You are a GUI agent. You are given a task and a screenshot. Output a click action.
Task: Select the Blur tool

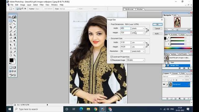11,41
